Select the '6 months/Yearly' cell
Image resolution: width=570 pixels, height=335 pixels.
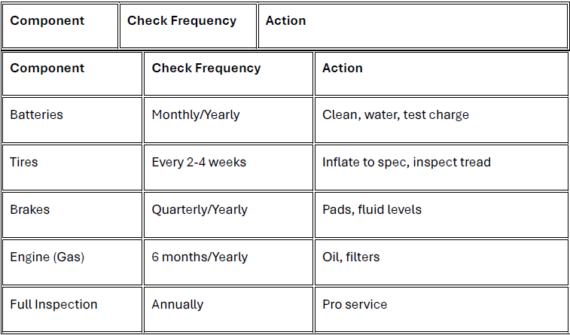click(228, 262)
